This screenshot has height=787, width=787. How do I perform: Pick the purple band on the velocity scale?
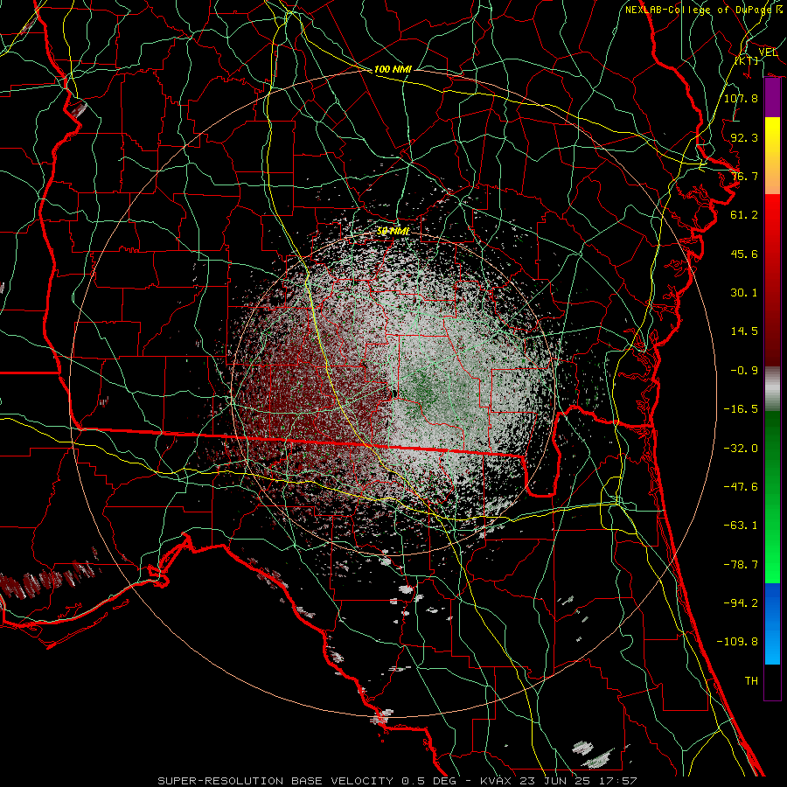(x=772, y=98)
